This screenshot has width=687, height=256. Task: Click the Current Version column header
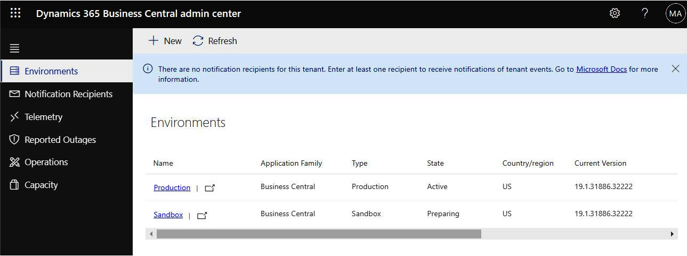tap(600, 163)
